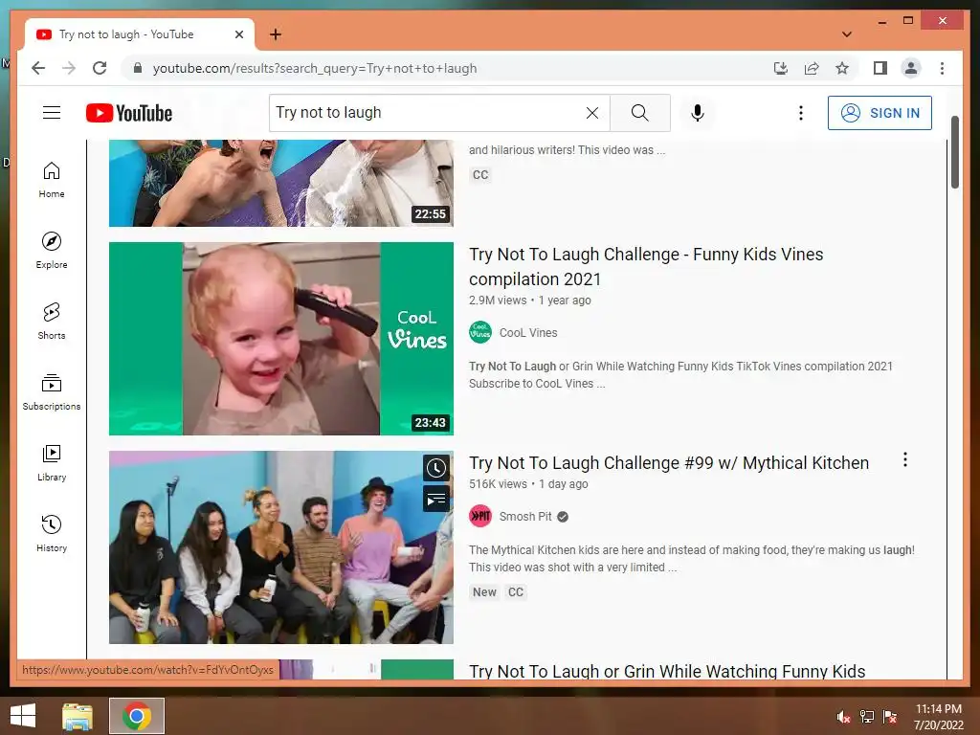Viewport: 980px width, 735px height.
Task: Open CooL Vines channel name link
Action: 528,332
